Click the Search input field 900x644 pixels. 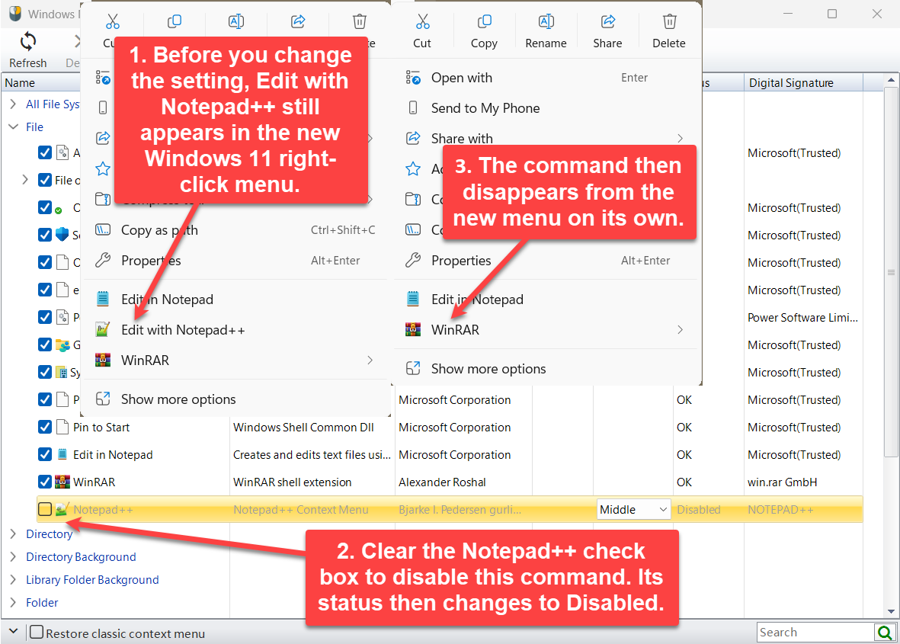(815, 632)
